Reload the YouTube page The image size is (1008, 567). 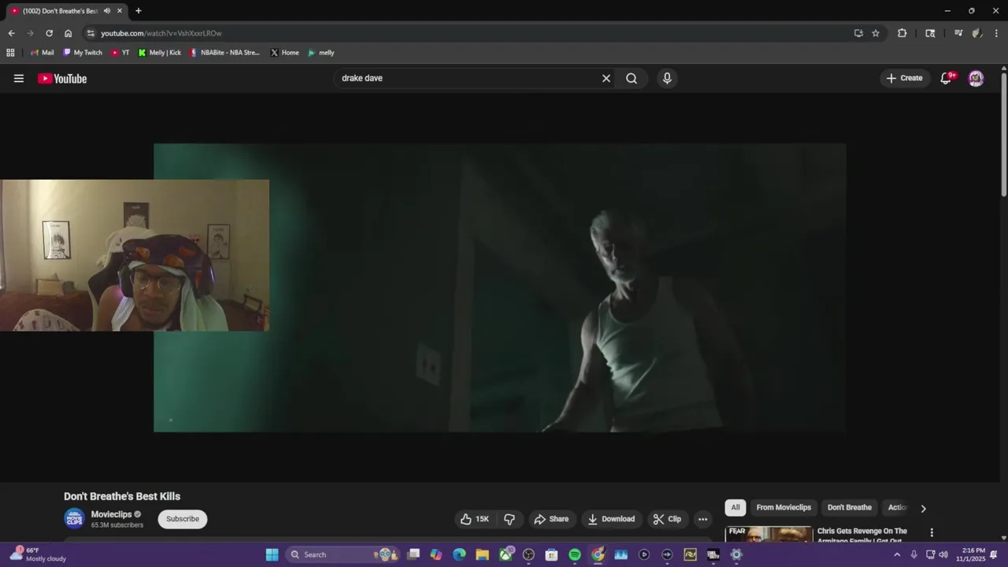click(49, 33)
